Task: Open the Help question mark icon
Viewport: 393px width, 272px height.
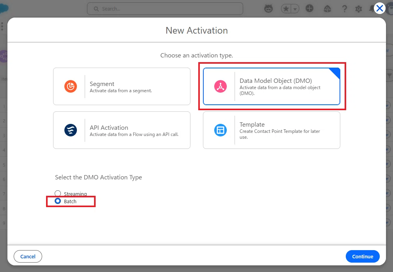Action: click(345, 9)
